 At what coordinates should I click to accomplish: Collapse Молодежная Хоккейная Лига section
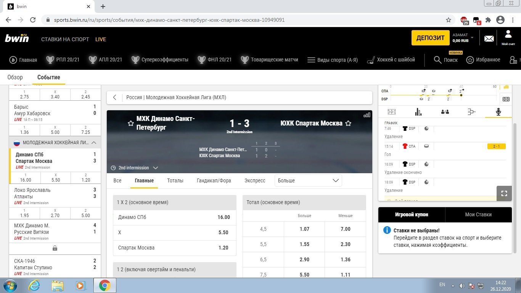pyautogui.click(x=93, y=143)
